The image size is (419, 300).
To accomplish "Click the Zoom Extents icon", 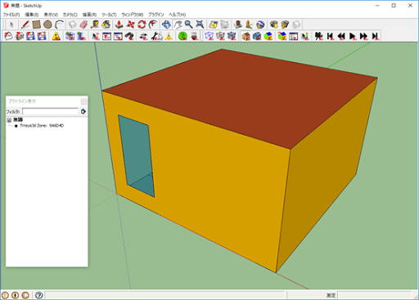I will click(x=200, y=25).
